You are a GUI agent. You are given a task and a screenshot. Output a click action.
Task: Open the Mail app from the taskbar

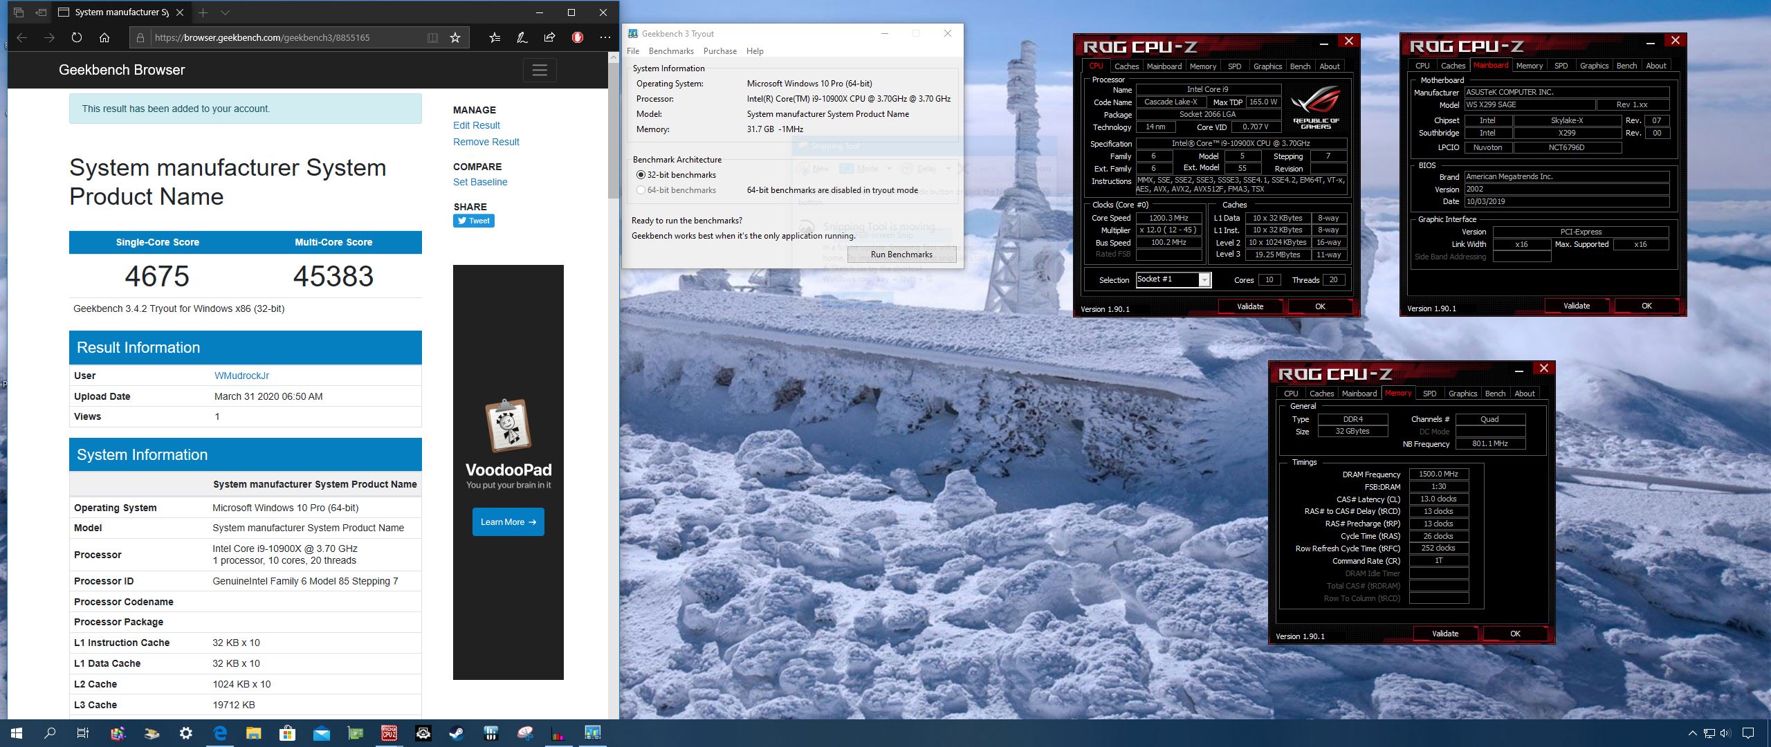(321, 733)
